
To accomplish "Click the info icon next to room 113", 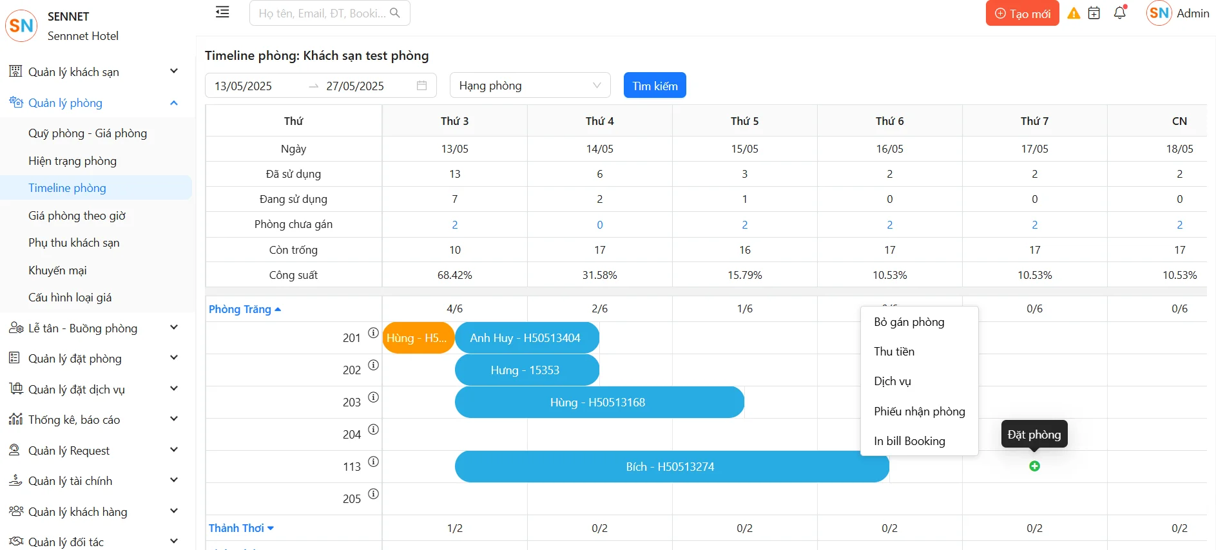I will 373,462.
